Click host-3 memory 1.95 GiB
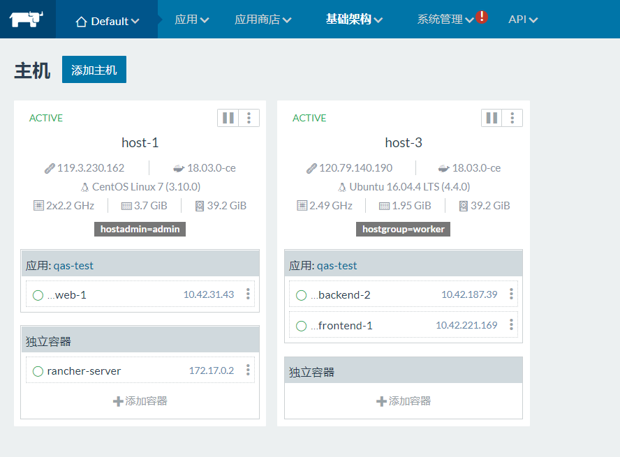 coord(411,206)
